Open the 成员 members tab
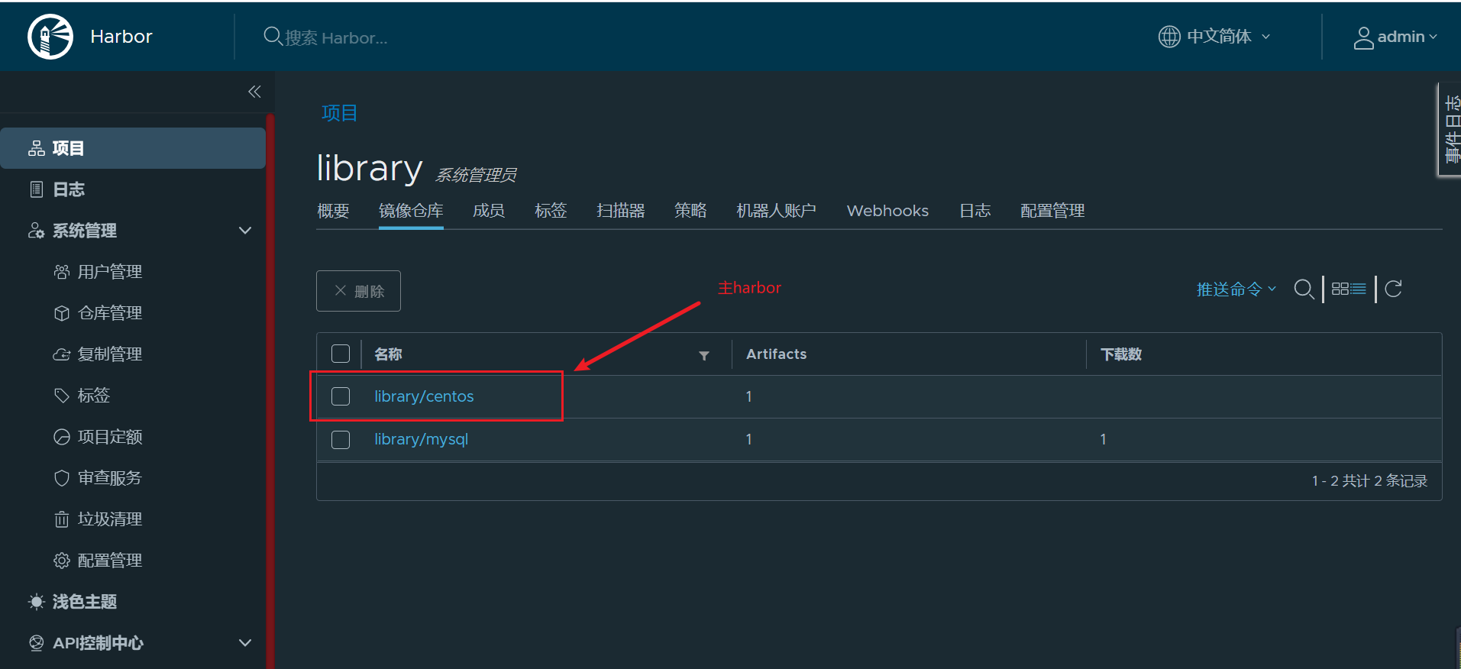 click(x=489, y=211)
